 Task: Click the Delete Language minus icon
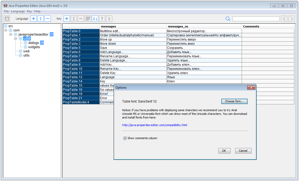pos(47,19)
